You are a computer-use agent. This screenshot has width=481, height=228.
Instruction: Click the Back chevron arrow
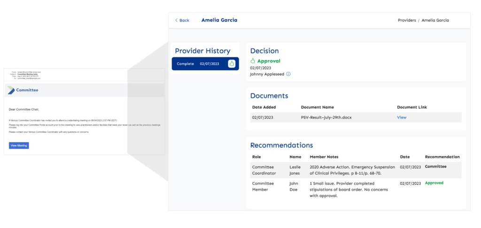[x=177, y=20]
